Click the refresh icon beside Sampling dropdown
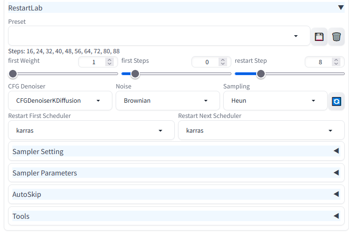Screen dimensions: 349x233 coord(336,101)
